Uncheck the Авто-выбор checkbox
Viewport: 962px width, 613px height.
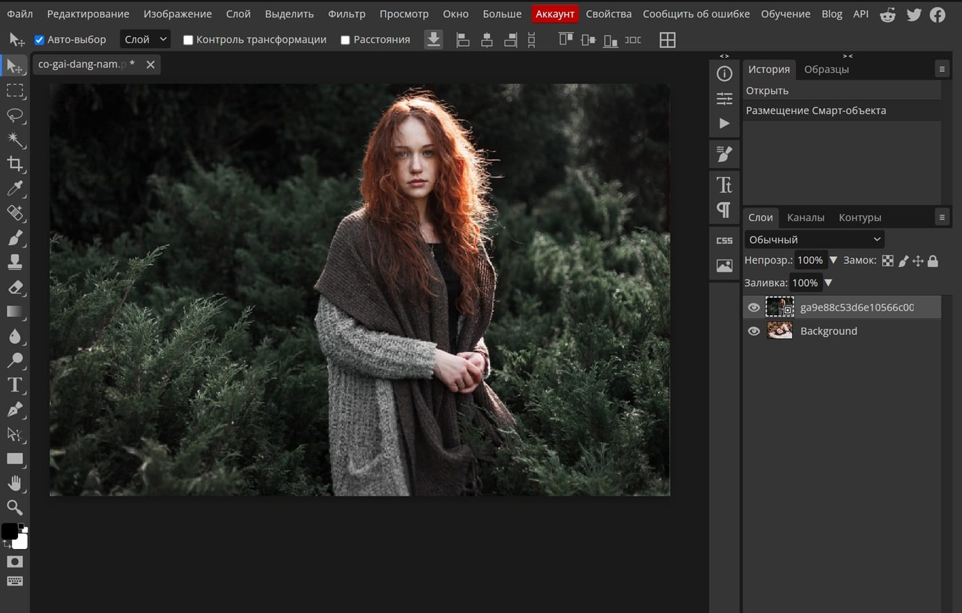pyautogui.click(x=39, y=39)
